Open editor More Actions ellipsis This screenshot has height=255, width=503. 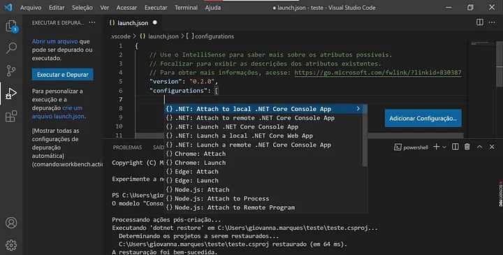point(492,22)
